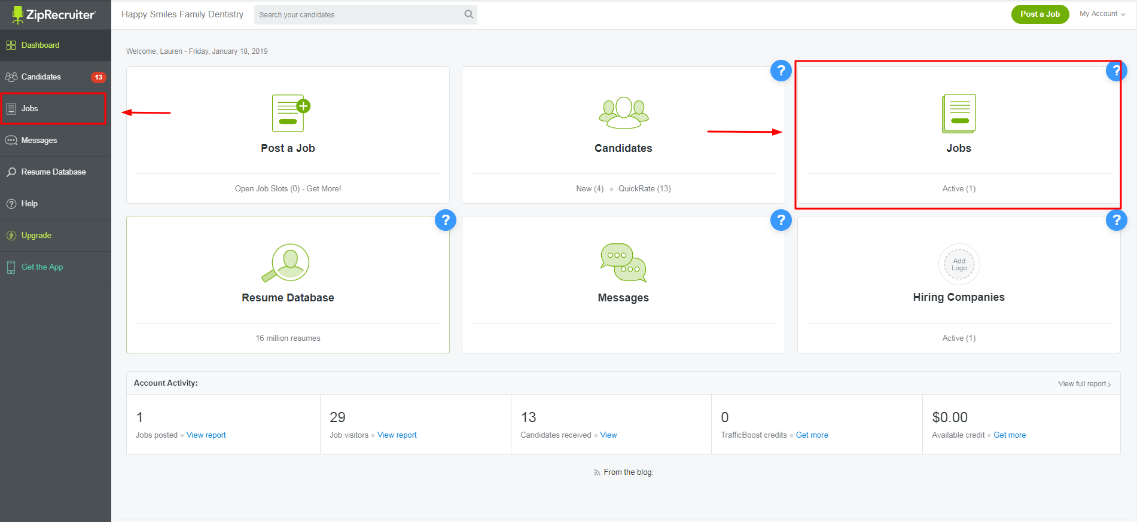Click the green Post a Job button
Viewport: 1137px width, 522px height.
(1040, 14)
